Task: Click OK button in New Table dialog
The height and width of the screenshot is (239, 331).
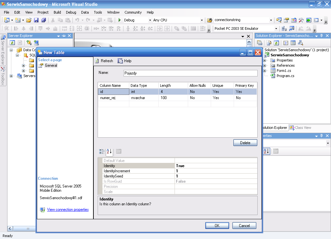Action: tap(217, 226)
